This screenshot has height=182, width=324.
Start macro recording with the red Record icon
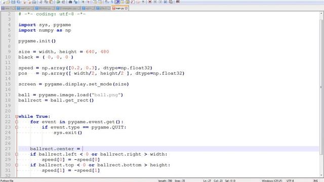click(150, 2)
